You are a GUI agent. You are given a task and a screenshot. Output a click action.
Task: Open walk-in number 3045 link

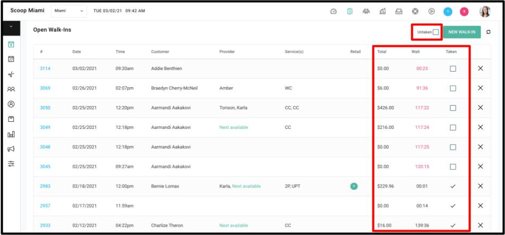(x=45, y=167)
